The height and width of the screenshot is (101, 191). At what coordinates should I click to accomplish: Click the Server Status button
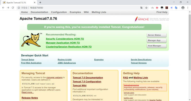pos(157,35)
